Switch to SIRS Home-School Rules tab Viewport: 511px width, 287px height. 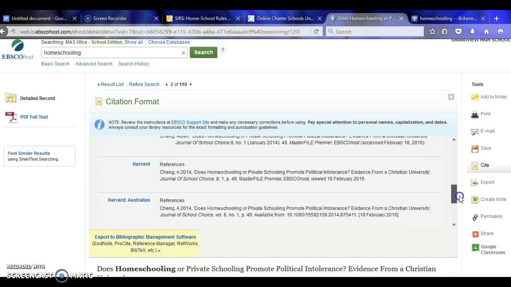[203, 18]
